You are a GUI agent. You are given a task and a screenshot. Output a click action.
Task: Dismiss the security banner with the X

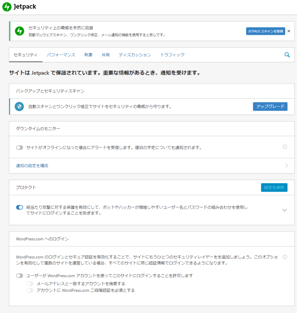pos(288,31)
